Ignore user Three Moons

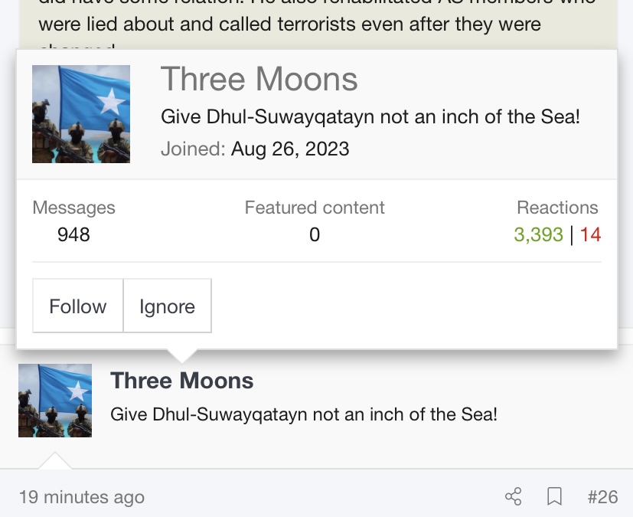(167, 306)
